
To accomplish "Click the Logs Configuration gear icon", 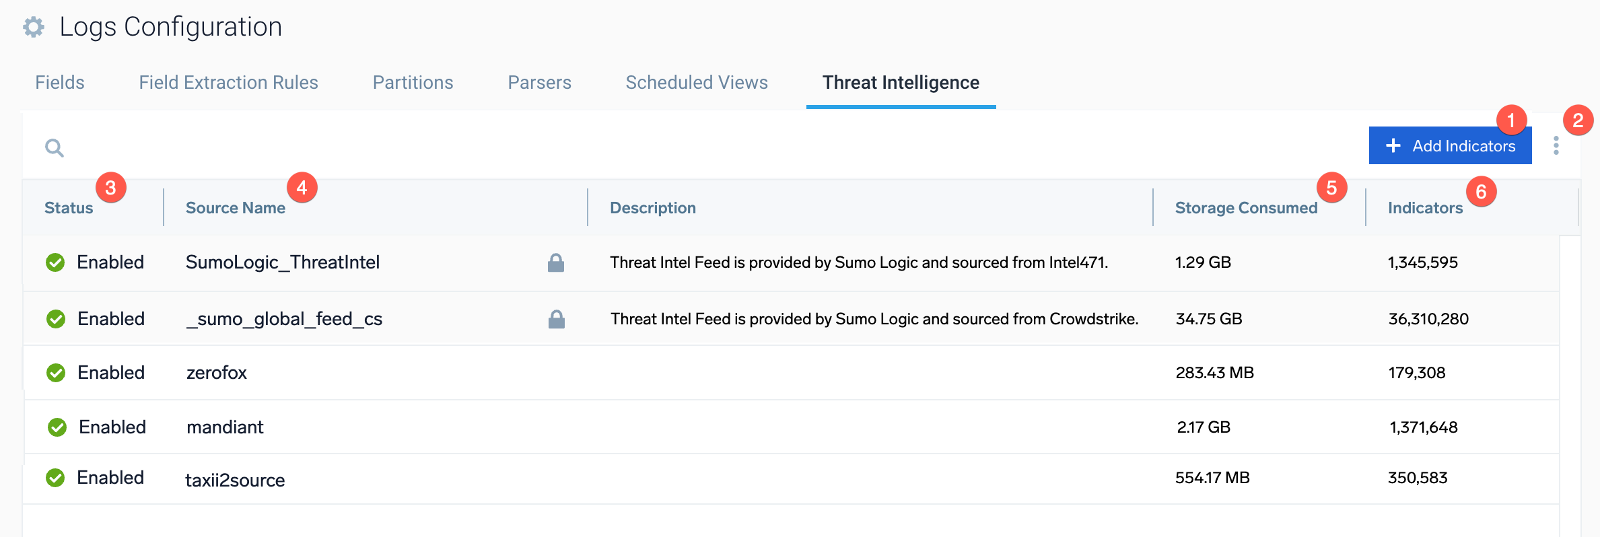I will click(34, 28).
